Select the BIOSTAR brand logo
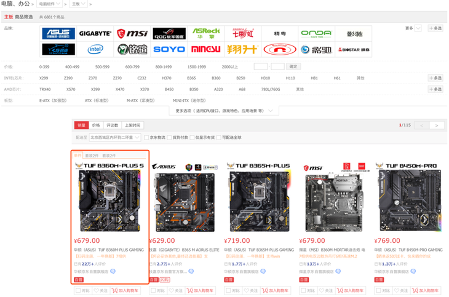This screenshot has height=297, width=449. [x=354, y=50]
